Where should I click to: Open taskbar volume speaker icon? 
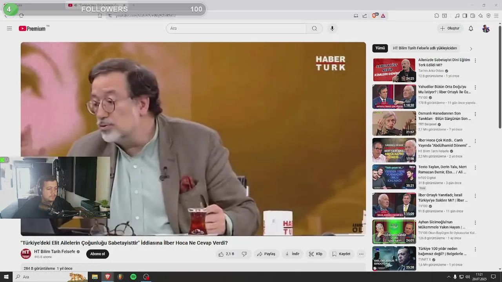[x=467, y=277]
